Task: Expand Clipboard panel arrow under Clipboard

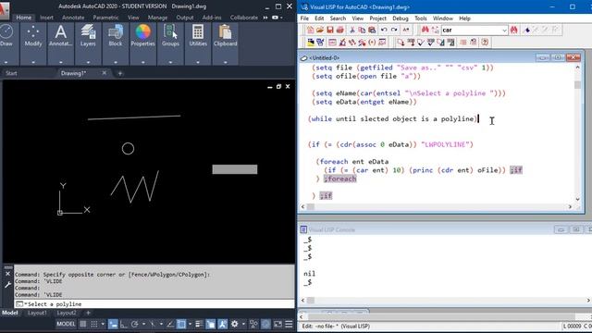Action: click(x=226, y=62)
